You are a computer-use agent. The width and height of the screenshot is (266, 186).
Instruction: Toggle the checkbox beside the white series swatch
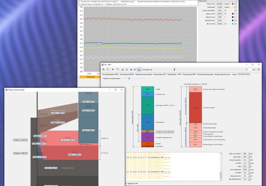pyautogui.click(x=235, y=11)
